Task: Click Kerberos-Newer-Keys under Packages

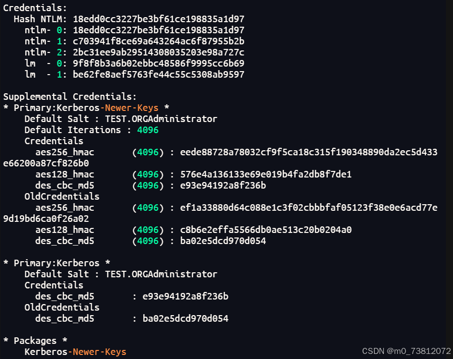Action: click(x=75, y=352)
